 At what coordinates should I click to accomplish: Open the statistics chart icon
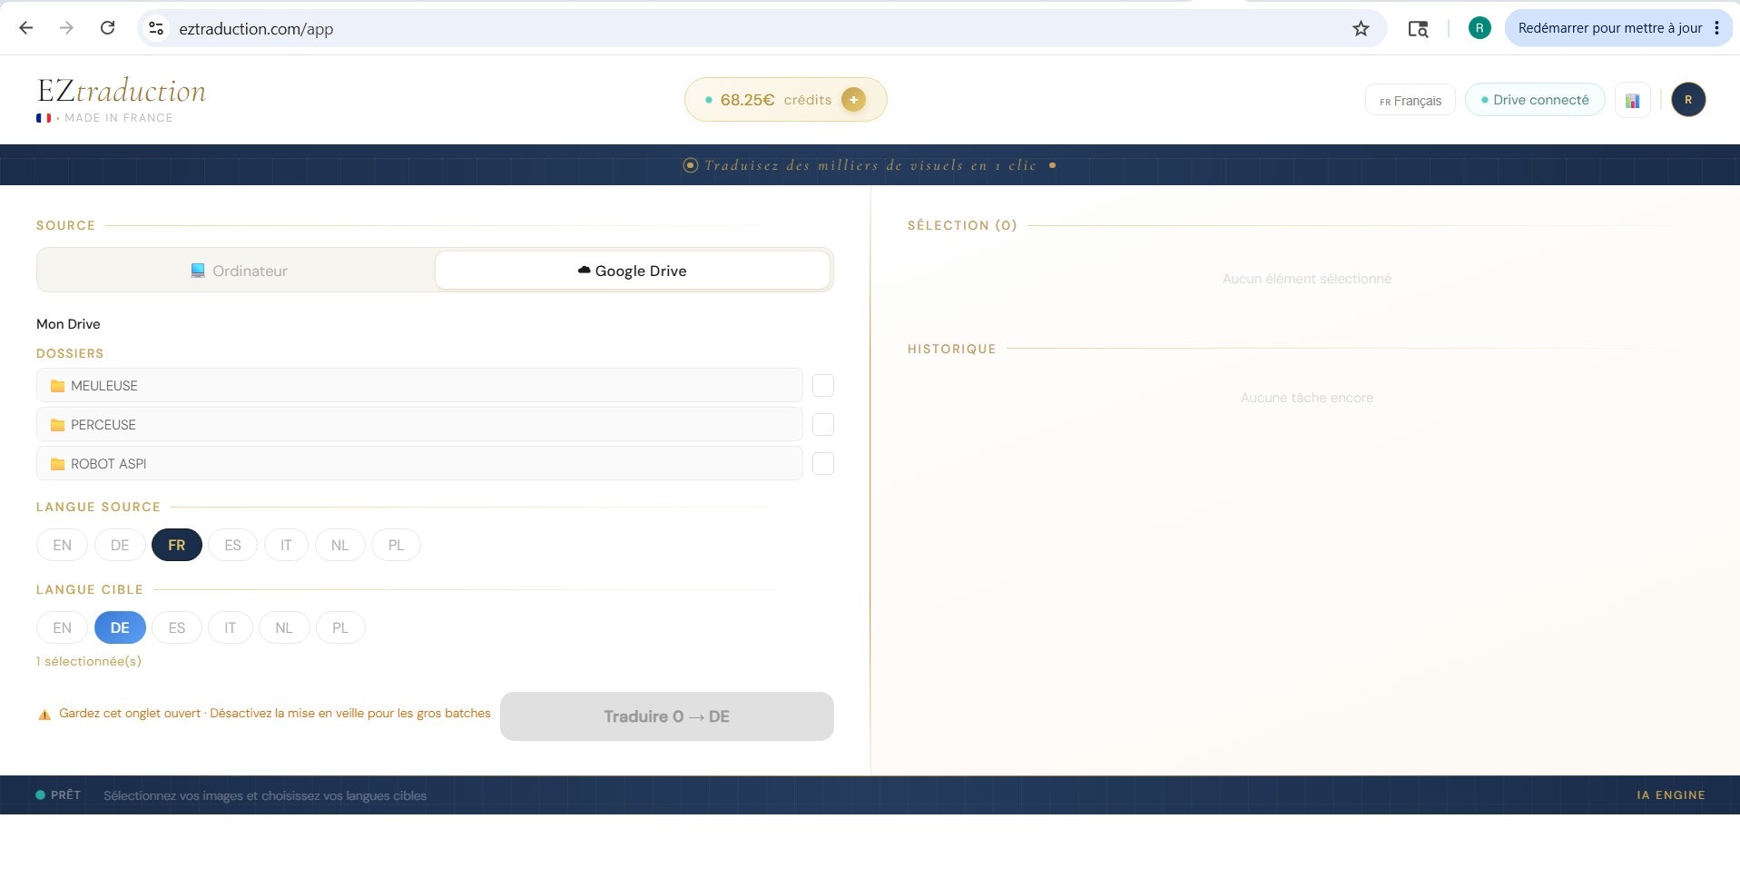pos(1632,100)
